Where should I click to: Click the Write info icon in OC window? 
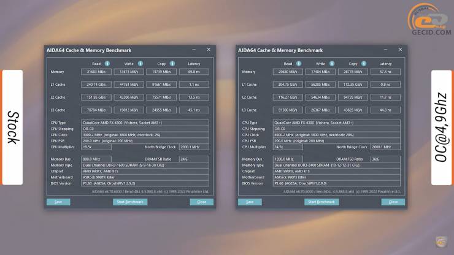coord(332,64)
